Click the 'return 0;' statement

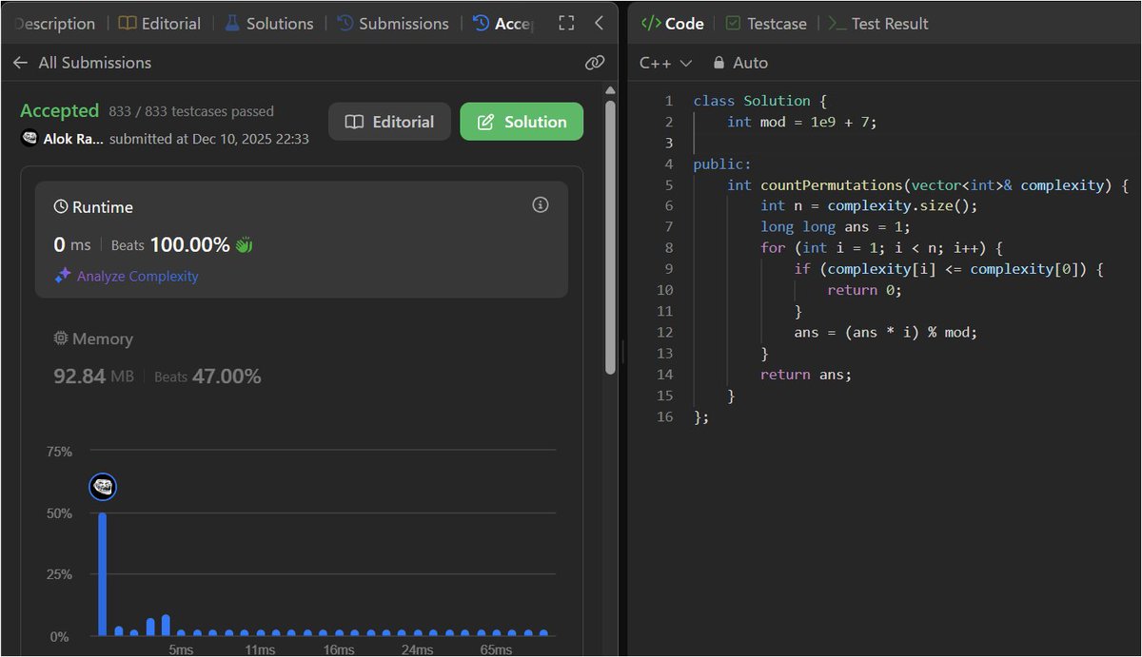click(864, 290)
